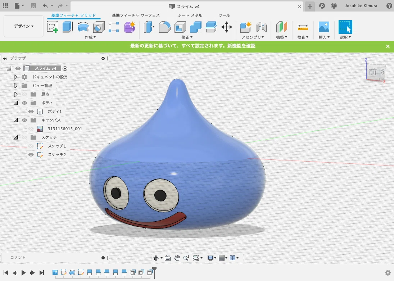Open the 検査 dropdown menu

pyautogui.click(x=303, y=37)
